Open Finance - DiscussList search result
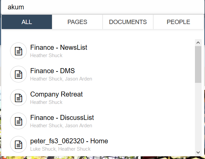 62,118
